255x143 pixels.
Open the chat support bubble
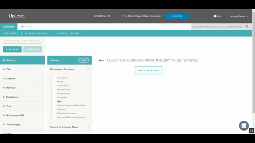(244, 126)
